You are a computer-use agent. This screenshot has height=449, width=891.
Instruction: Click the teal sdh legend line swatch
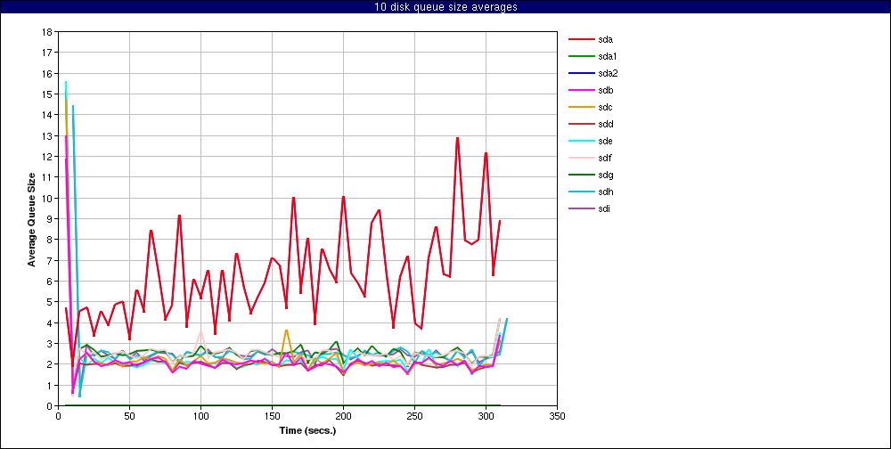580,192
